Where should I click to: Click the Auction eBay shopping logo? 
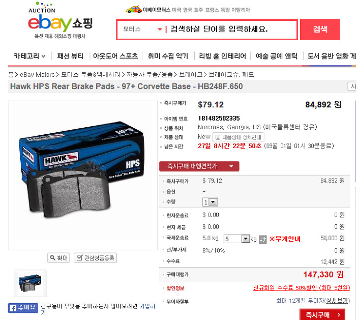coord(61,20)
